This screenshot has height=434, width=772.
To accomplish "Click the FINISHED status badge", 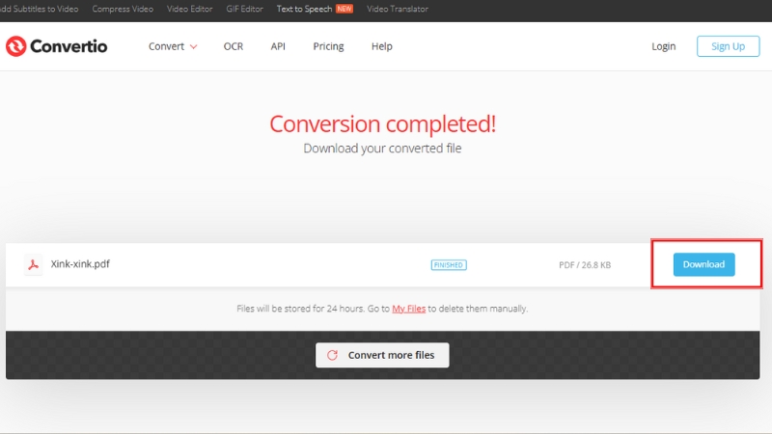I will click(x=449, y=264).
